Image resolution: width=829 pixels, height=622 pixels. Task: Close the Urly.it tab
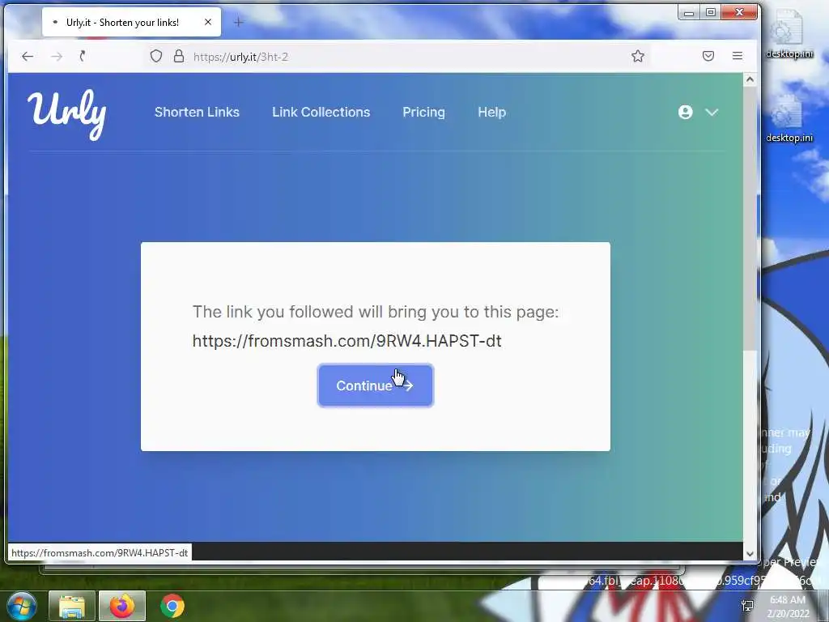[x=208, y=22]
